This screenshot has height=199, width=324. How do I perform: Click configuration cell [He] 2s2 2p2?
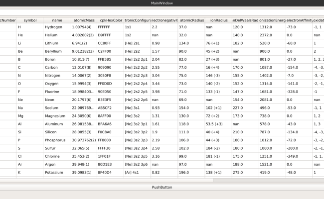click(138, 68)
